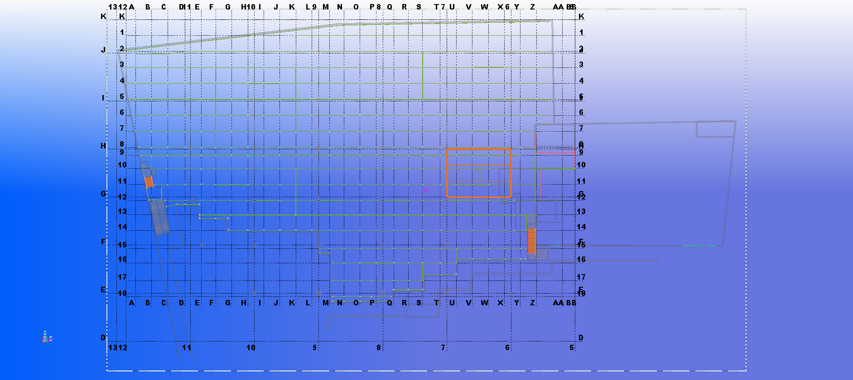Image resolution: width=853 pixels, height=380 pixels.
Task: Select the thick orange rectangle's top edge
Action: tap(478, 149)
